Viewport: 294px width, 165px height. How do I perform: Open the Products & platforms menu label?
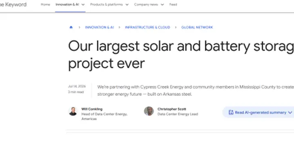(x=106, y=4)
